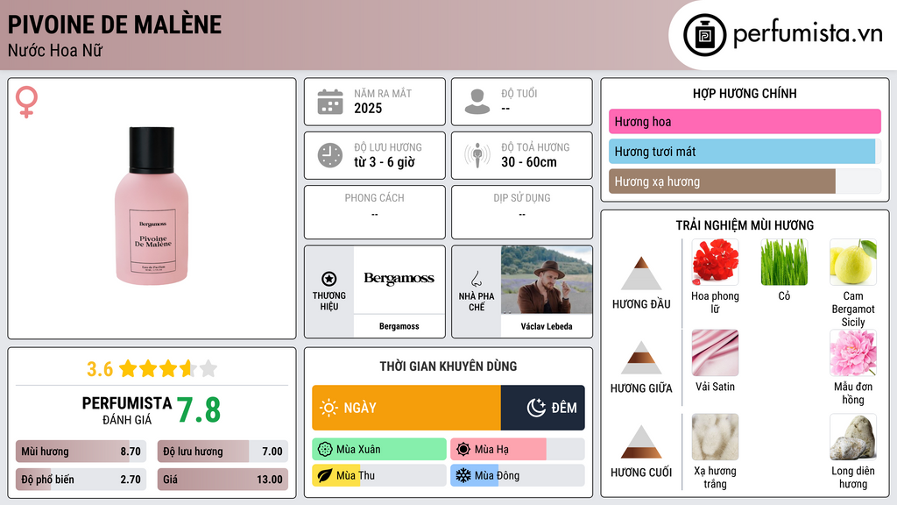
Task: Click the Phong cách box
Action: pyautogui.click(x=375, y=212)
